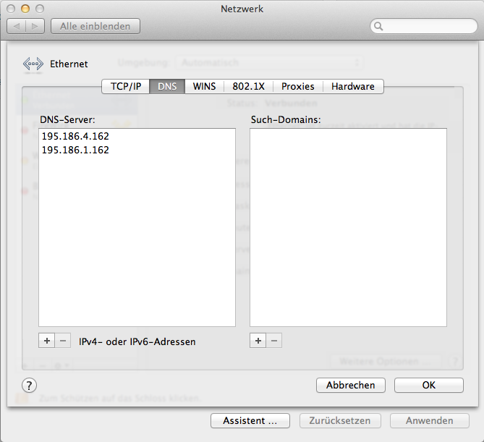The height and width of the screenshot is (442, 484).
Task: Click Anwenden to apply settings
Action: [429, 421]
